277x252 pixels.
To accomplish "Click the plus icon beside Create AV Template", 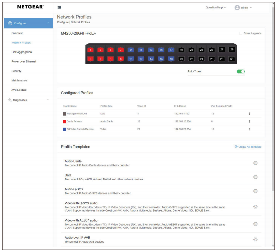I will click(x=236, y=147).
